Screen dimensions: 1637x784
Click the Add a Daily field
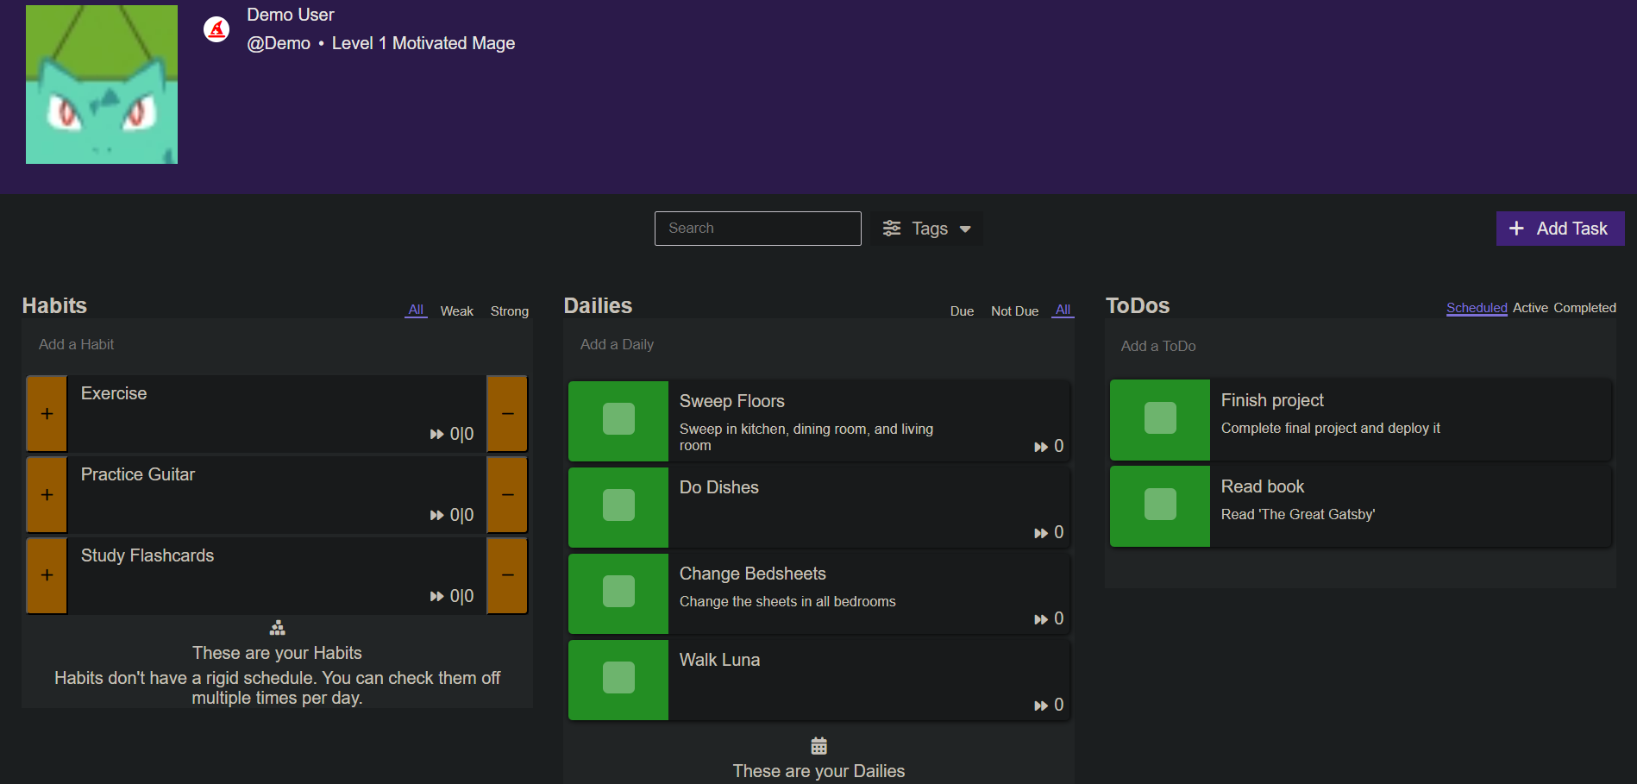click(x=818, y=344)
